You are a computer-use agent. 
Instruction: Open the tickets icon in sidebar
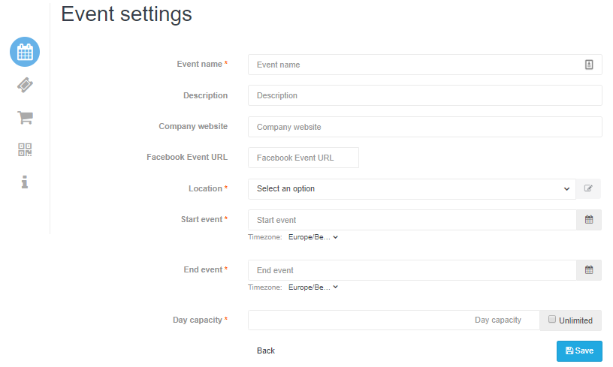point(25,85)
